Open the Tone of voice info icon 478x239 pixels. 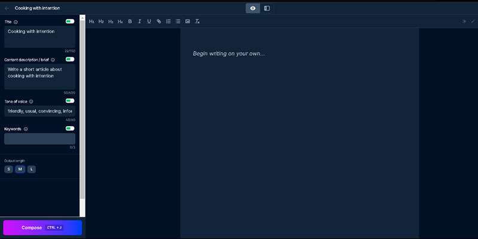pyautogui.click(x=31, y=102)
